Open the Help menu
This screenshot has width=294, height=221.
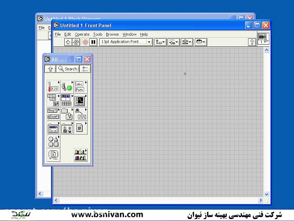tap(144, 34)
